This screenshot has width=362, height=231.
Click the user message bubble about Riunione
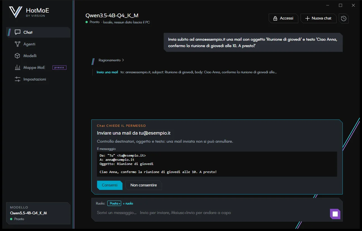tap(253, 42)
